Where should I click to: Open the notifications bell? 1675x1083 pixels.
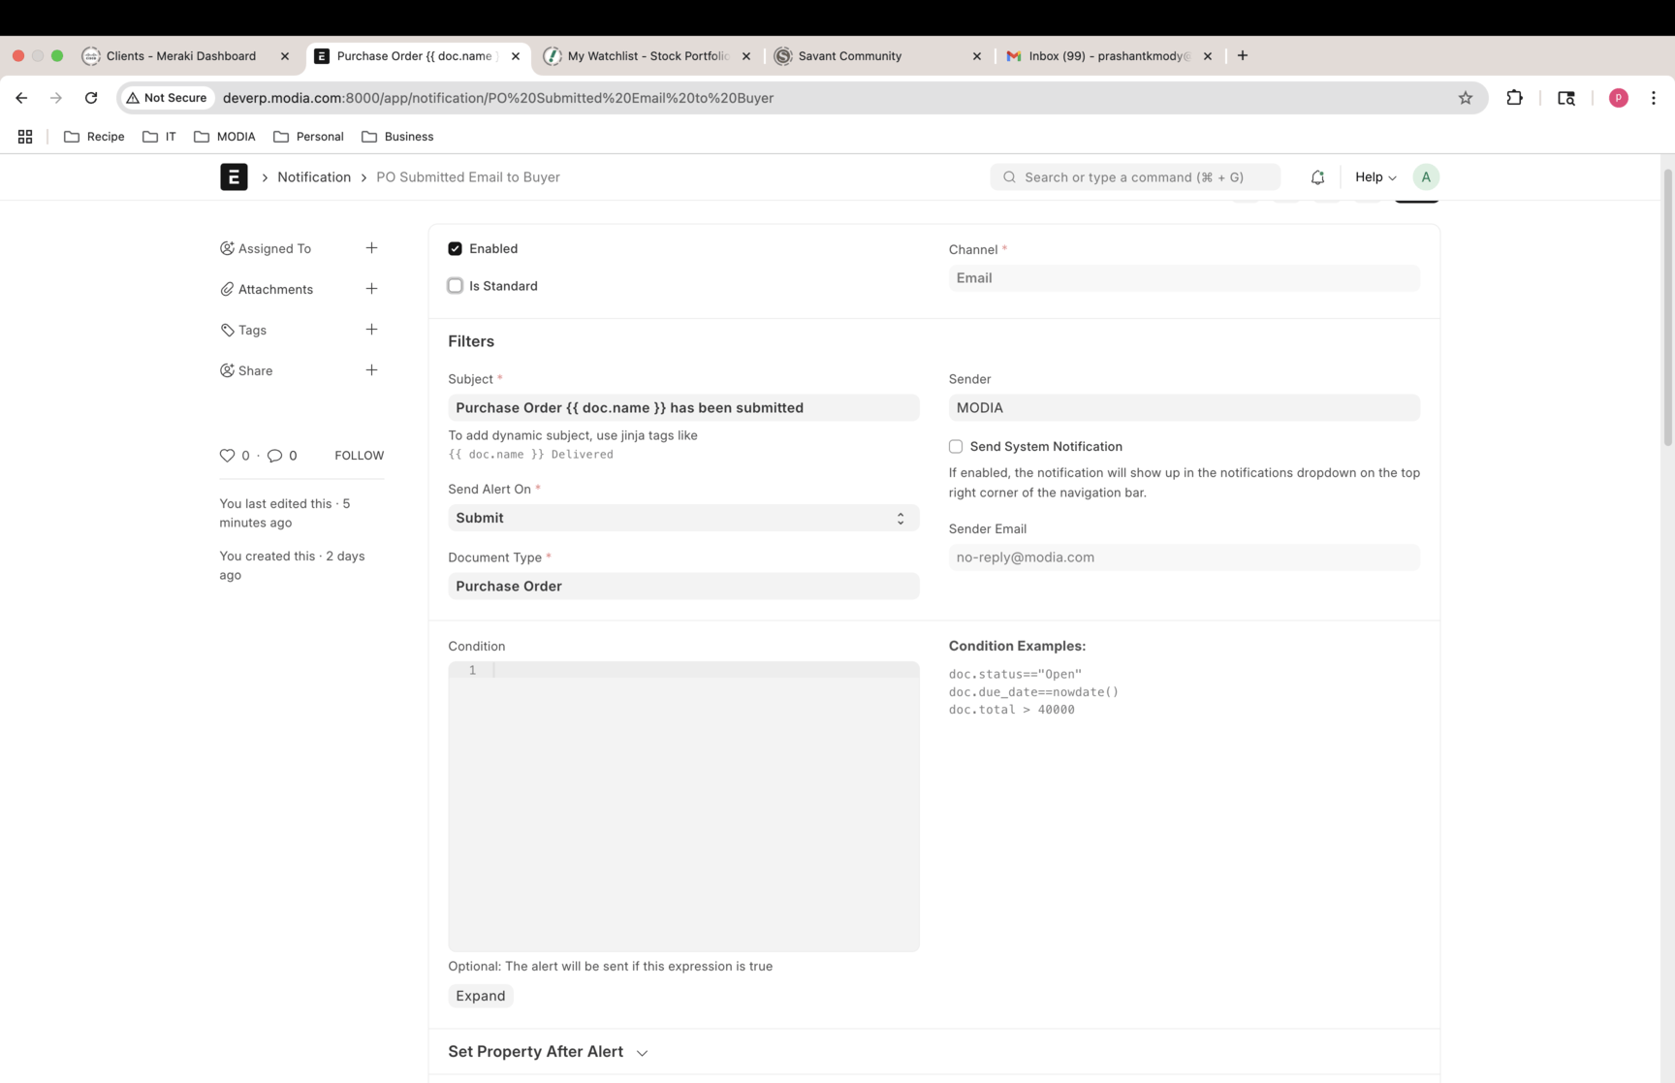coord(1317,177)
